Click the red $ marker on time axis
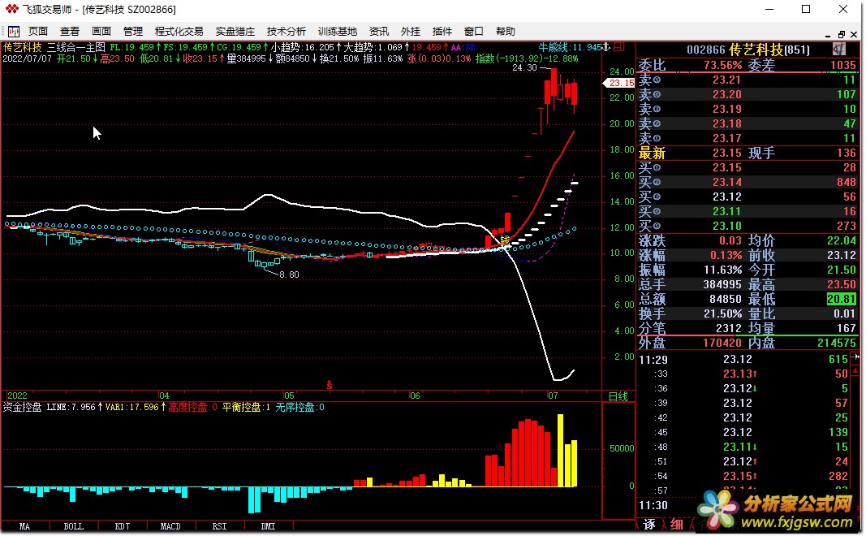This screenshot has width=866, height=536. tap(330, 385)
